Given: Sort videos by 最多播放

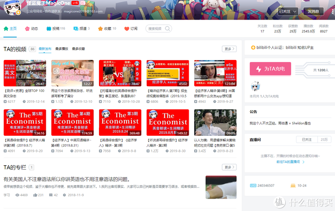Looking at the screenshot, I should pos(62,49).
